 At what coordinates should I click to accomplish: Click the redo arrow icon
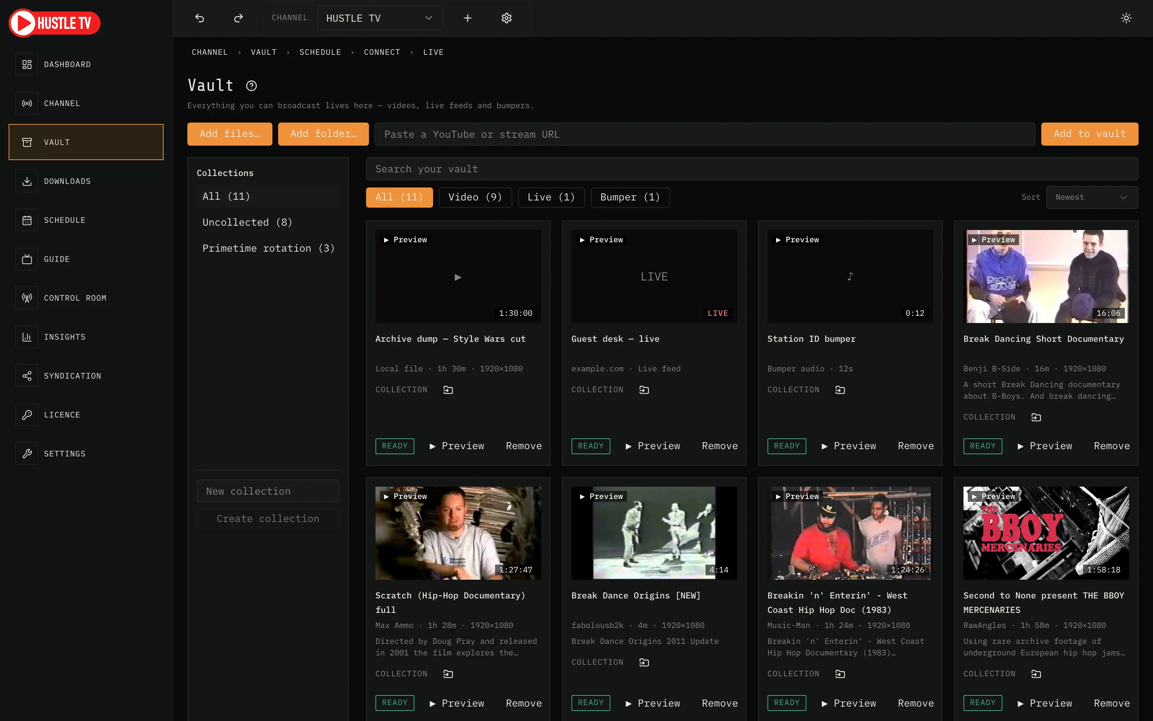tap(238, 18)
